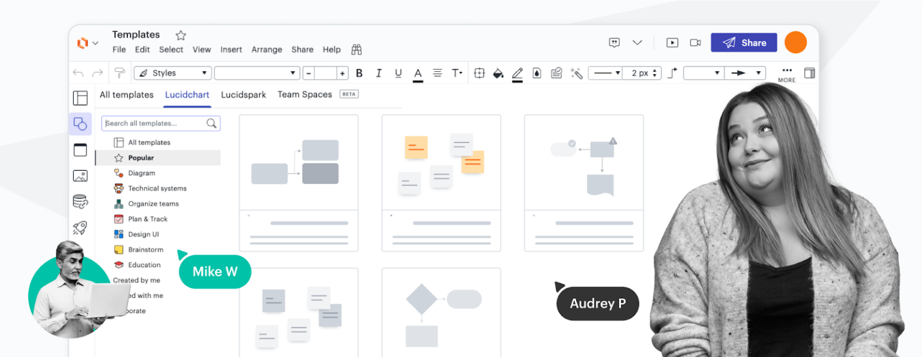Click the magic wand styling icon
This screenshot has width=922, height=357.
(x=577, y=73)
